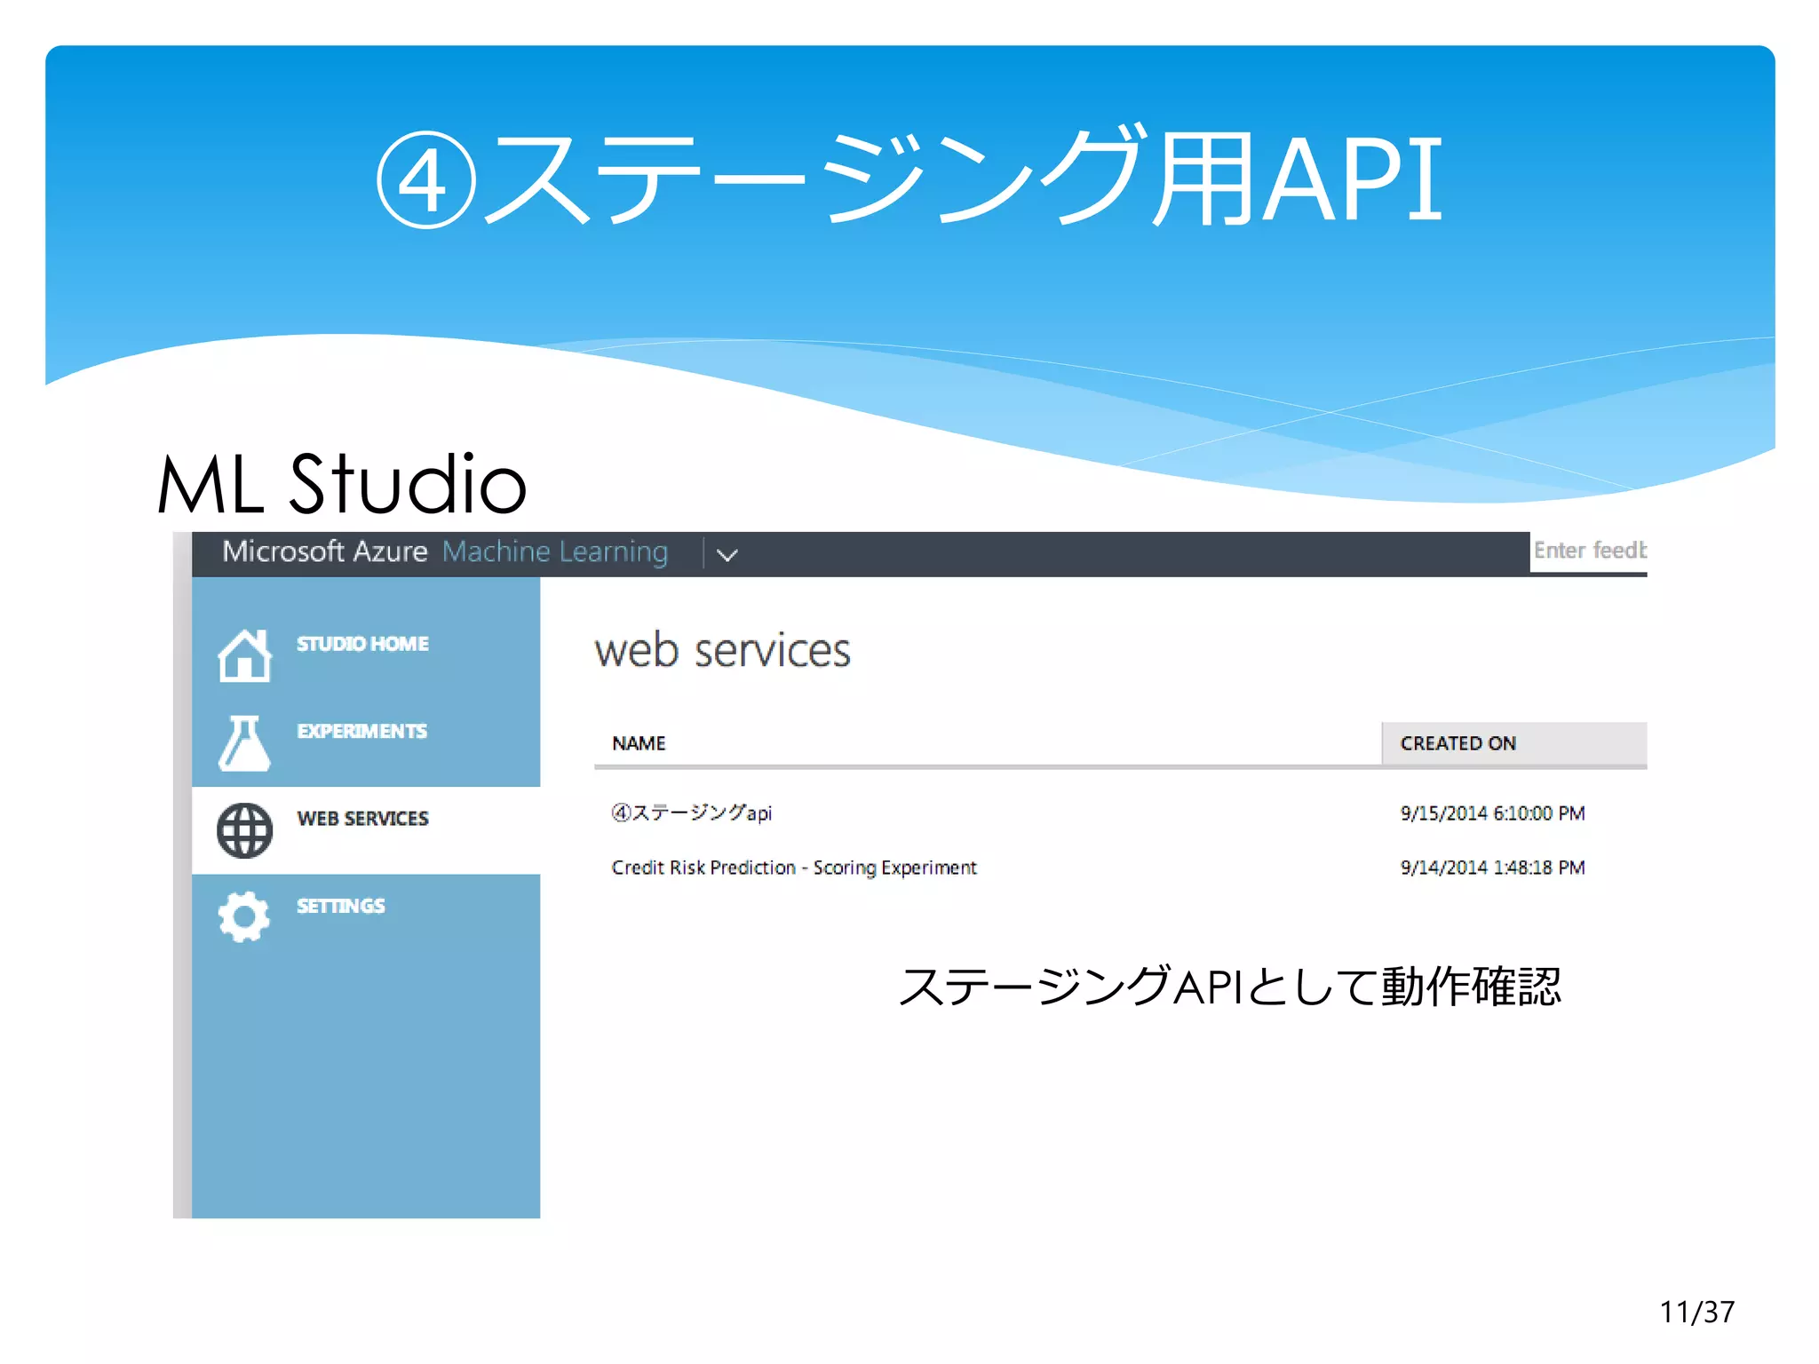1819x1364 pixels.
Task: Click the Studio Home house icon
Action: (x=244, y=655)
